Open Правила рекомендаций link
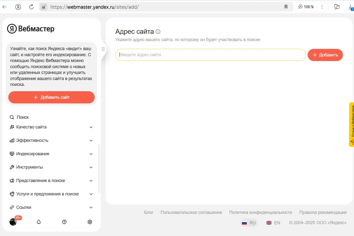This screenshot has height=236, width=354. click(x=323, y=212)
